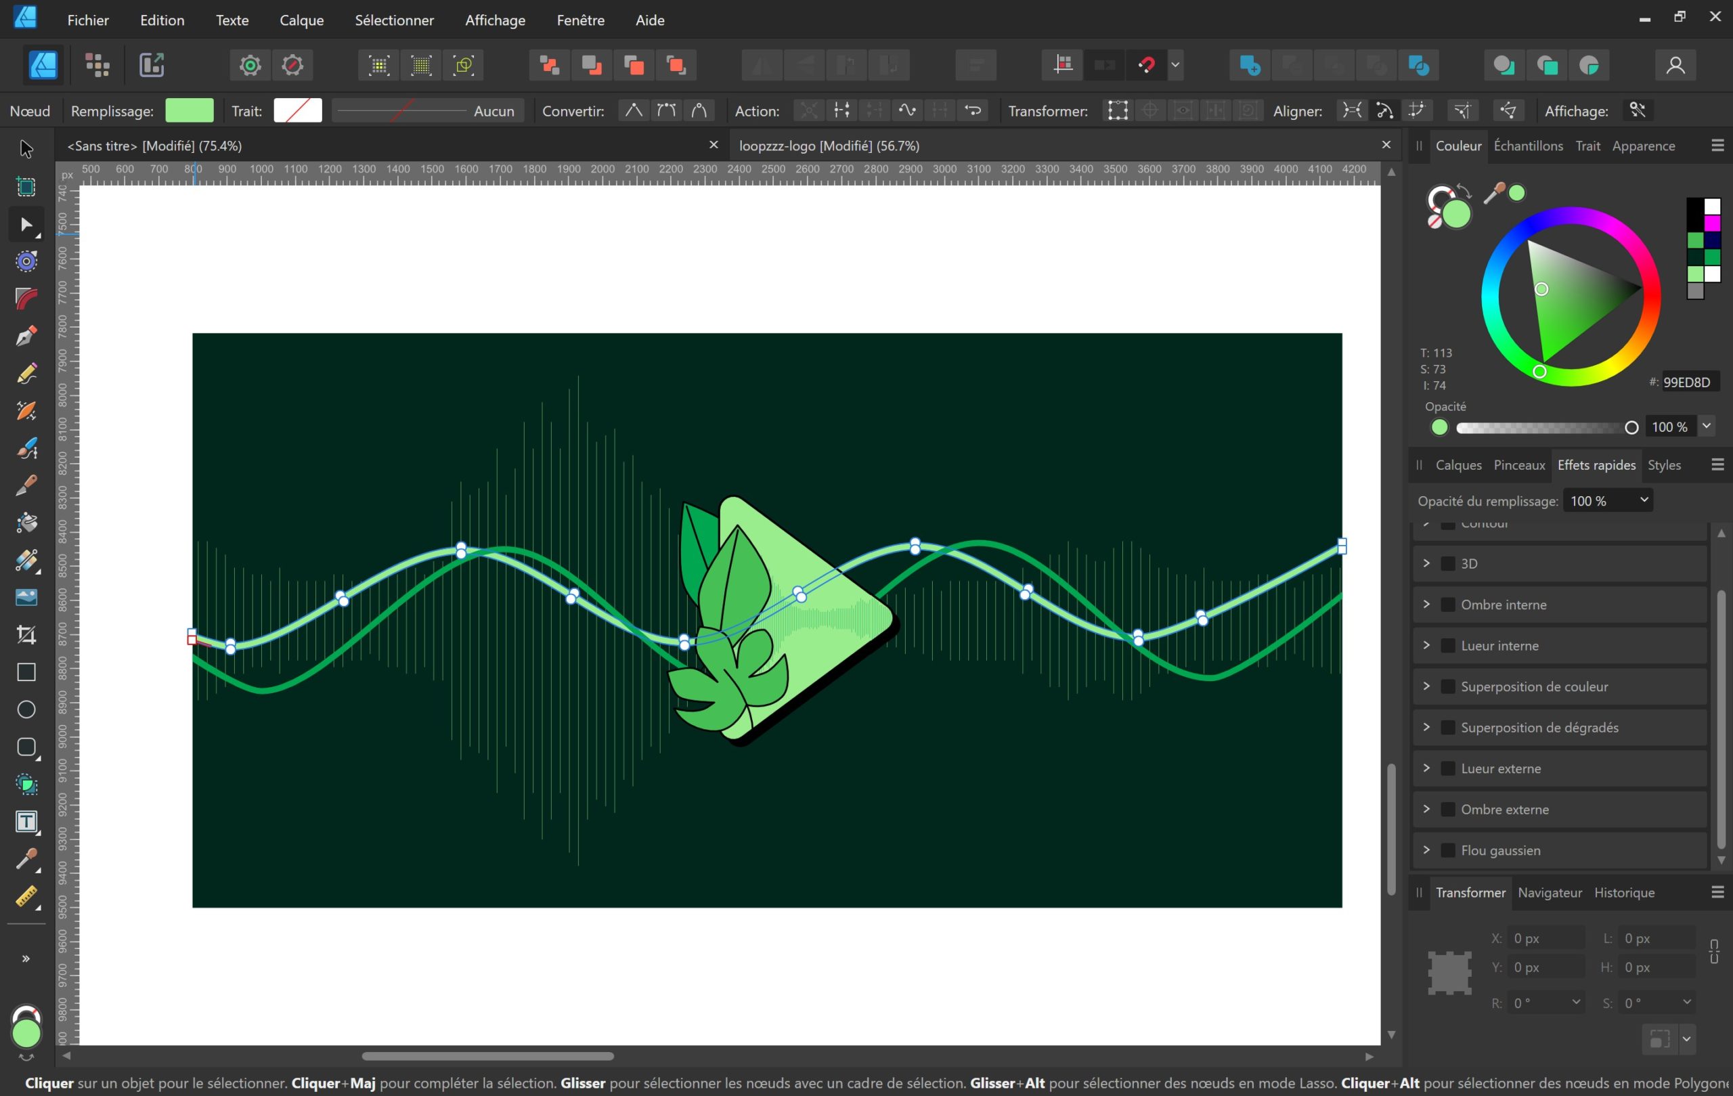Enable the Ombre interne checkbox

coord(1448,605)
